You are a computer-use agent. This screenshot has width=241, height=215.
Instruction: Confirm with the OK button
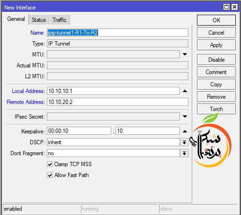pos(216,20)
